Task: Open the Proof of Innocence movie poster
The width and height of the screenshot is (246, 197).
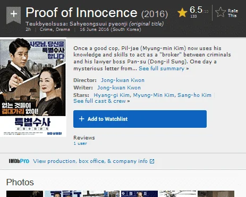Action: point(33,87)
